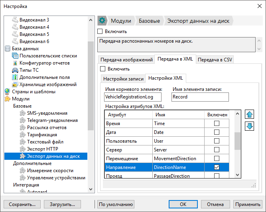Click the gear icon in breadcrumb bar
Image resolution: width=266 pixels, height=212 pixels.
click(x=102, y=21)
